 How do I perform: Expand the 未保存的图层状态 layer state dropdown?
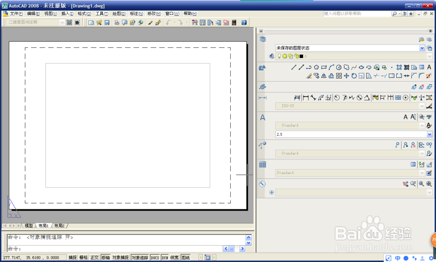point(422,48)
